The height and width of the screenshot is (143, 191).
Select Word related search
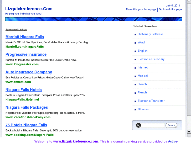[x=141, y=42]
